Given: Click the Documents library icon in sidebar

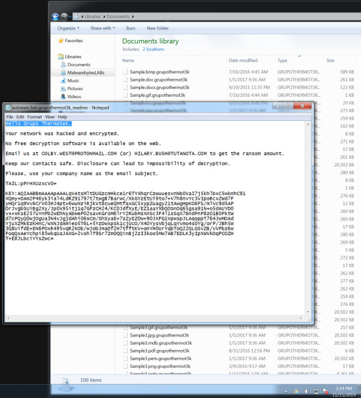Looking at the screenshot, I should pos(64,65).
